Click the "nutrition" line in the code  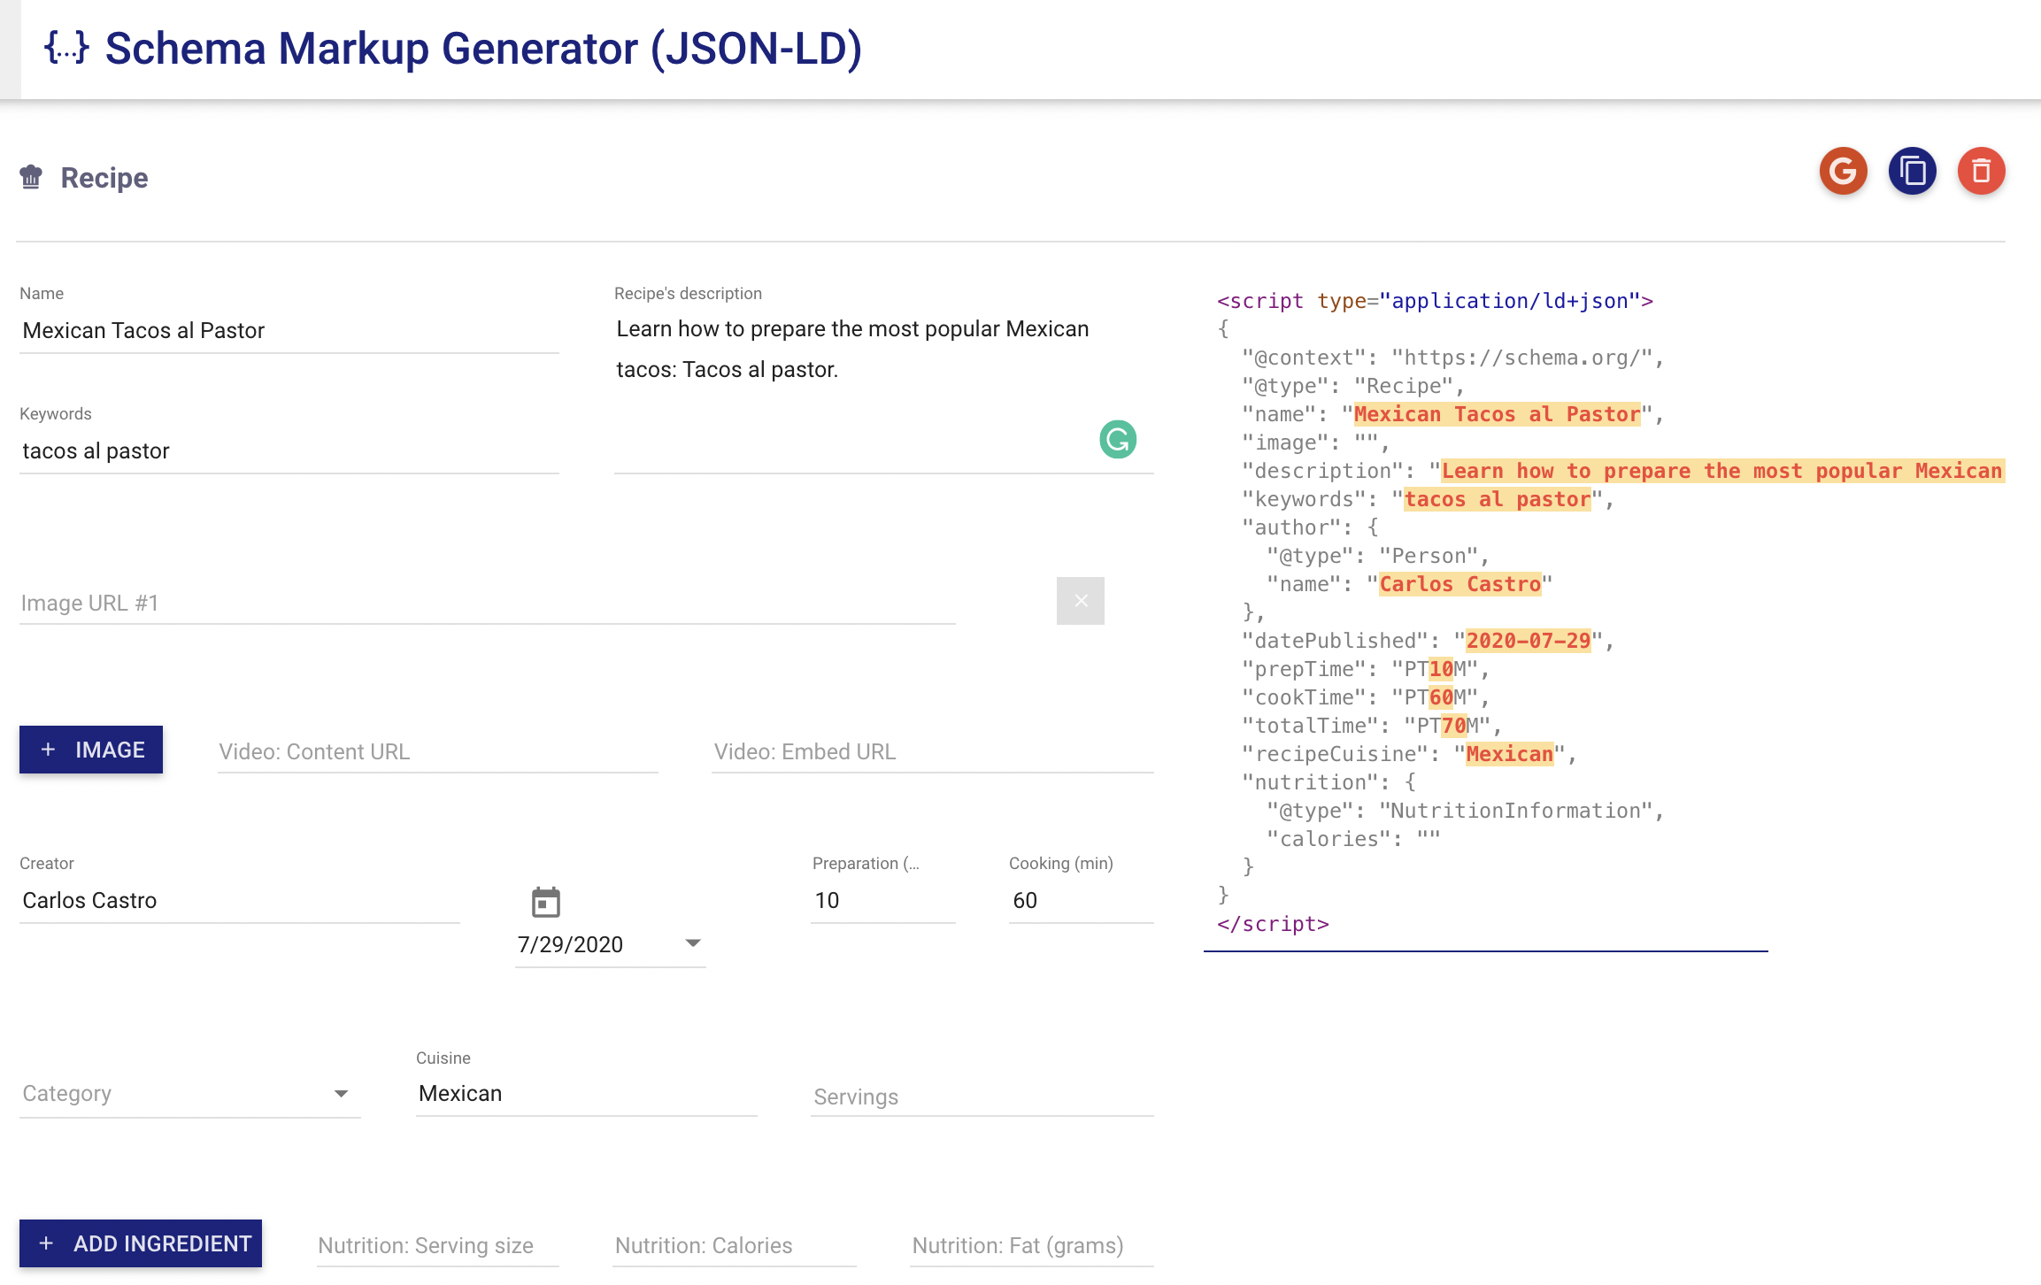pyautogui.click(x=1329, y=782)
